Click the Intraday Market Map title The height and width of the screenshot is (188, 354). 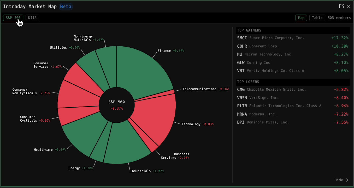click(30, 7)
